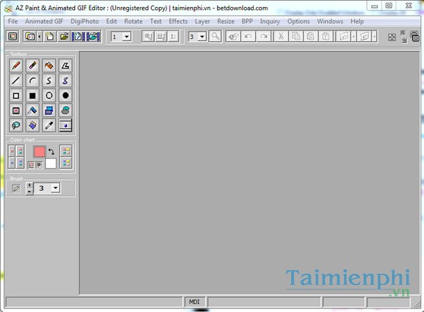Click the zoom in magnifier button

pos(148,37)
